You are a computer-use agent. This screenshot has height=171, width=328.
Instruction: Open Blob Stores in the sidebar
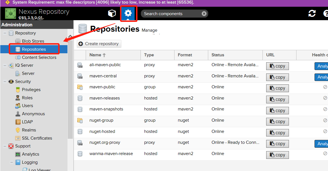[x=33, y=41]
